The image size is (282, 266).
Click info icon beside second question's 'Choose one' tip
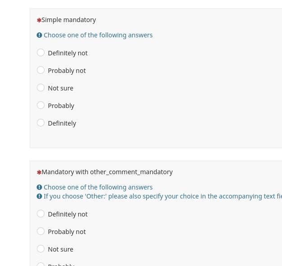(39, 187)
